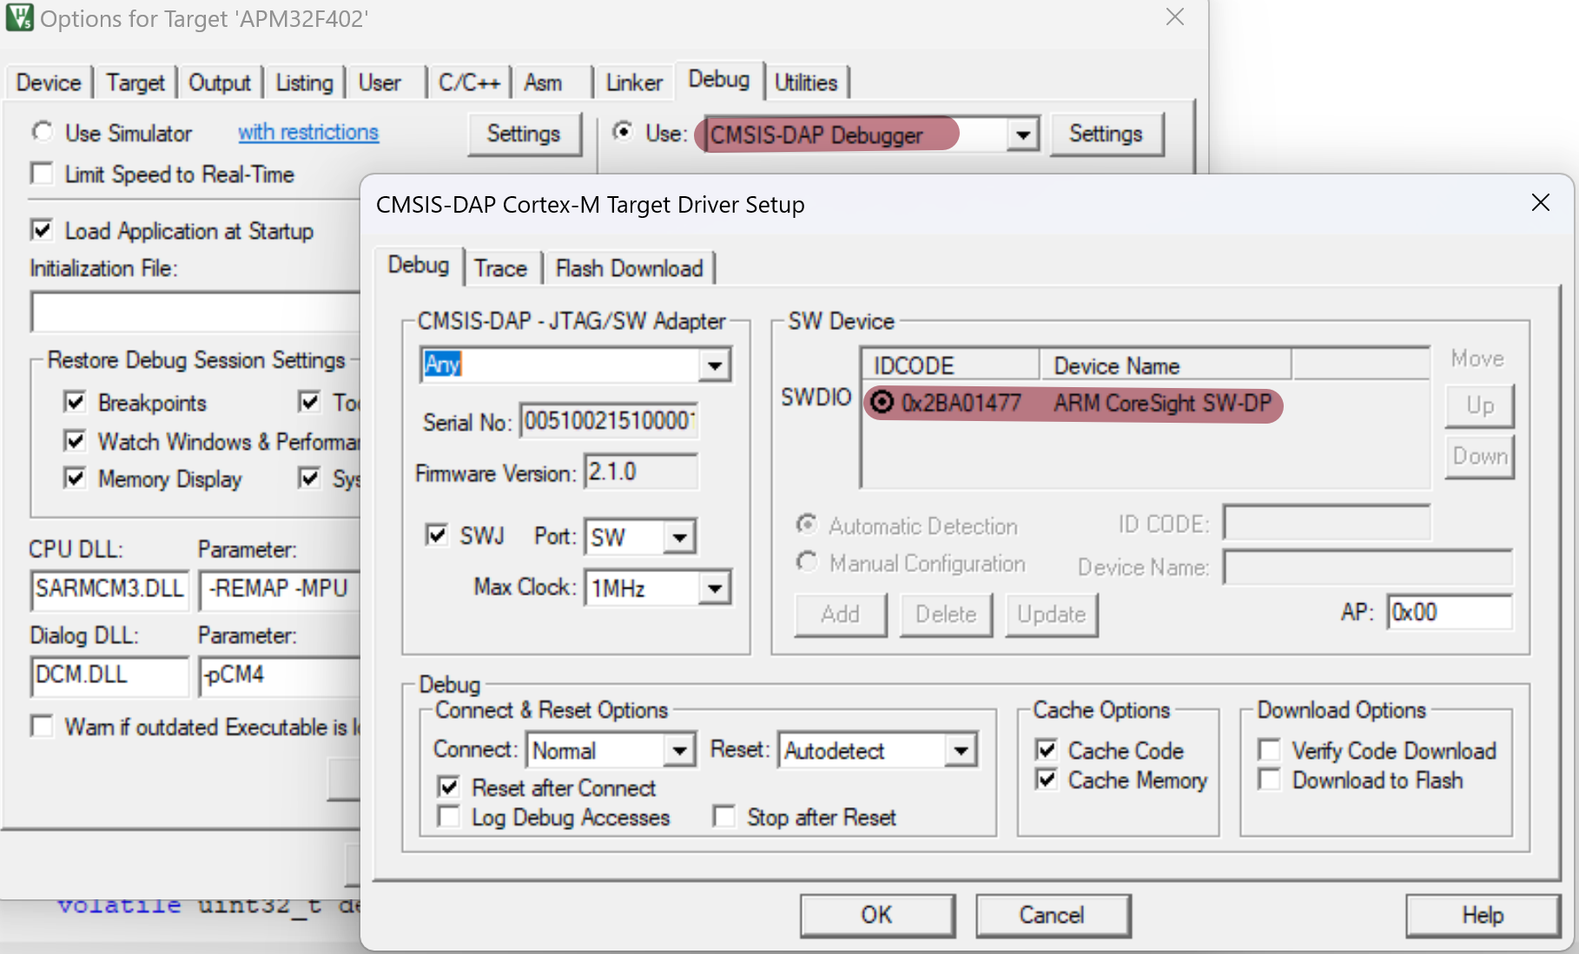This screenshot has width=1579, height=954.
Task: Open the C/C++ tab
Action: point(469,82)
